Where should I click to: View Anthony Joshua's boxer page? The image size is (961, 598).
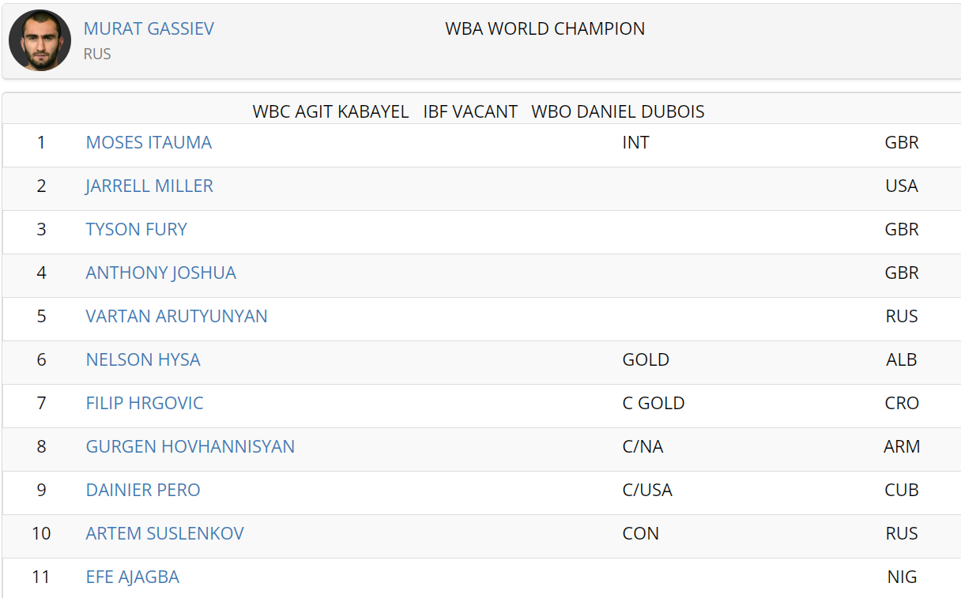coord(161,273)
